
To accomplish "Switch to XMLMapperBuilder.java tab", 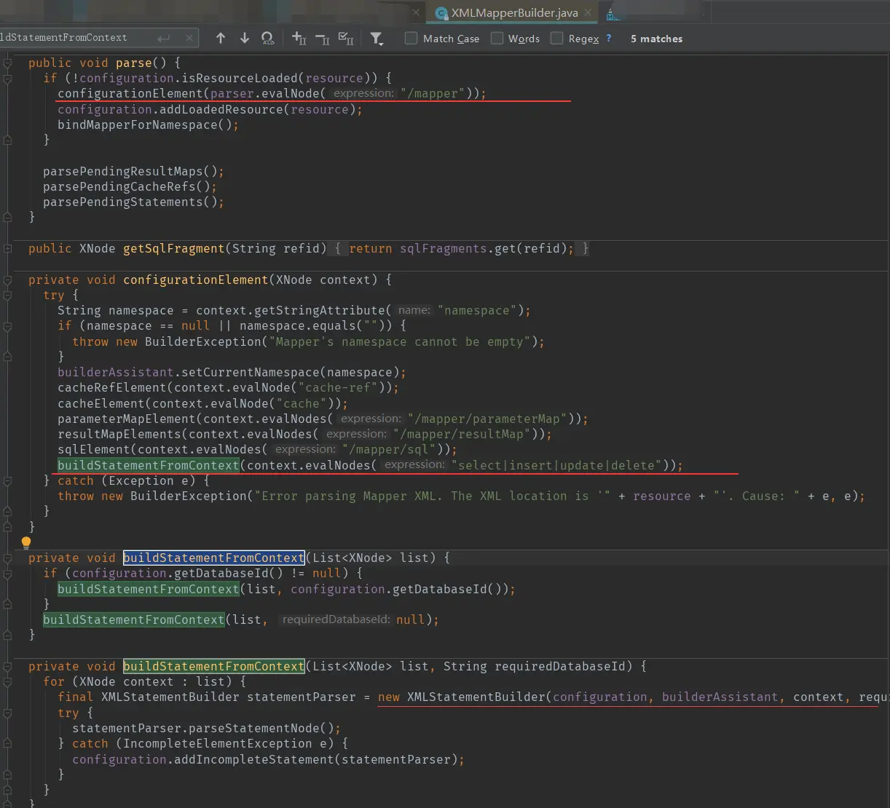I will pos(513,13).
